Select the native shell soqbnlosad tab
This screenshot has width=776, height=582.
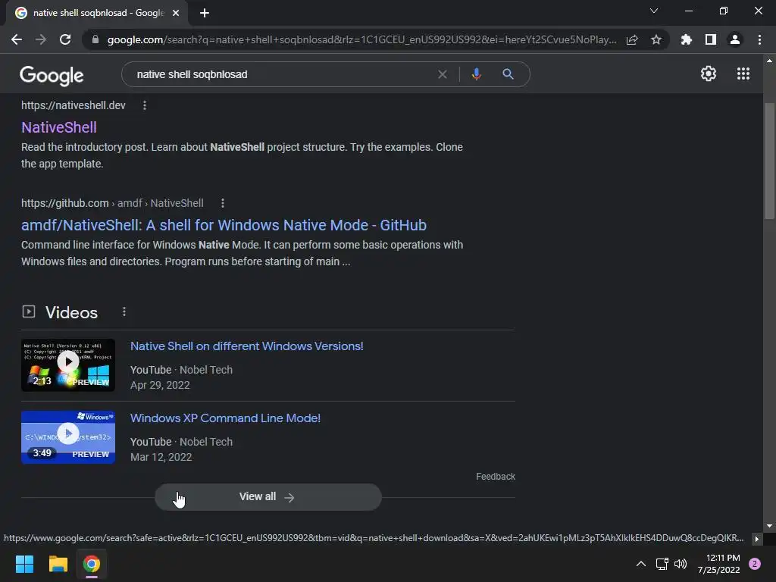coord(97,13)
